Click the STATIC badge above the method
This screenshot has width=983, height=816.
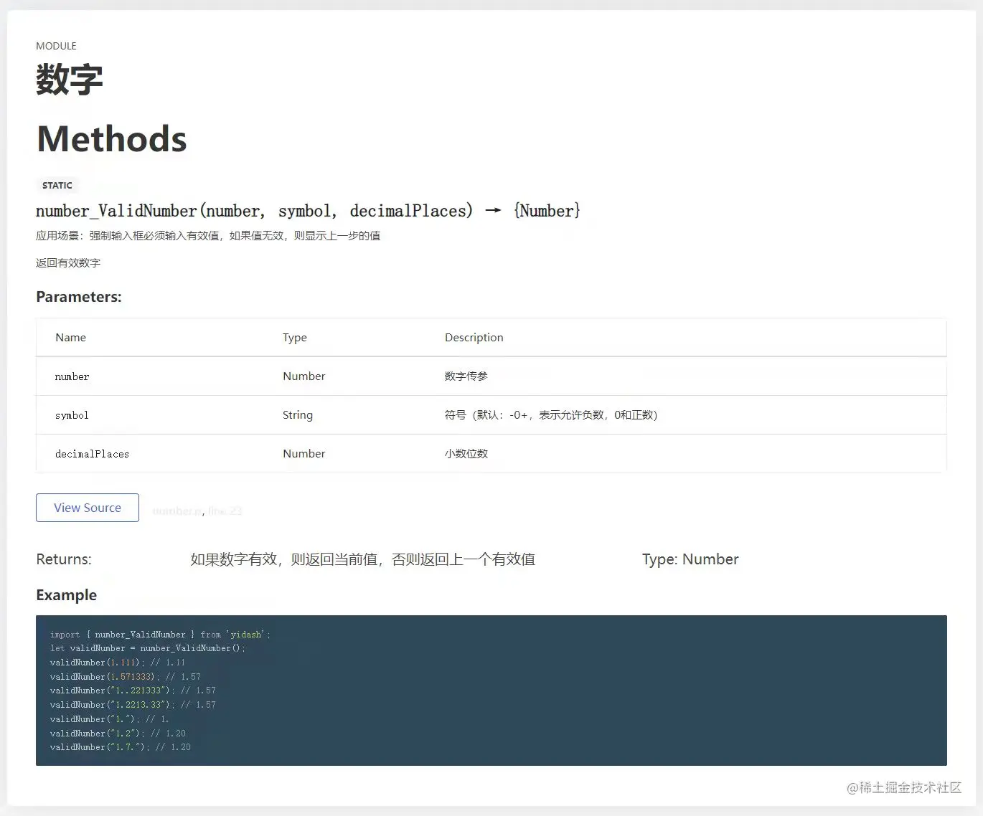57,185
